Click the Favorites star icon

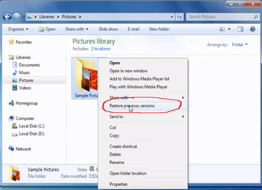pos(11,42)
